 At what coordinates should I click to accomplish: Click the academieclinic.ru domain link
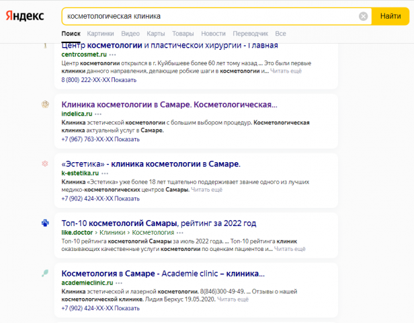pyautogui.click(x=87, y=283)
